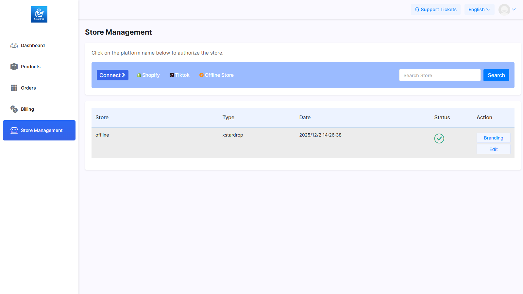
Task: Click the headset icon in Support Tickets
Action: click(417, 9)
